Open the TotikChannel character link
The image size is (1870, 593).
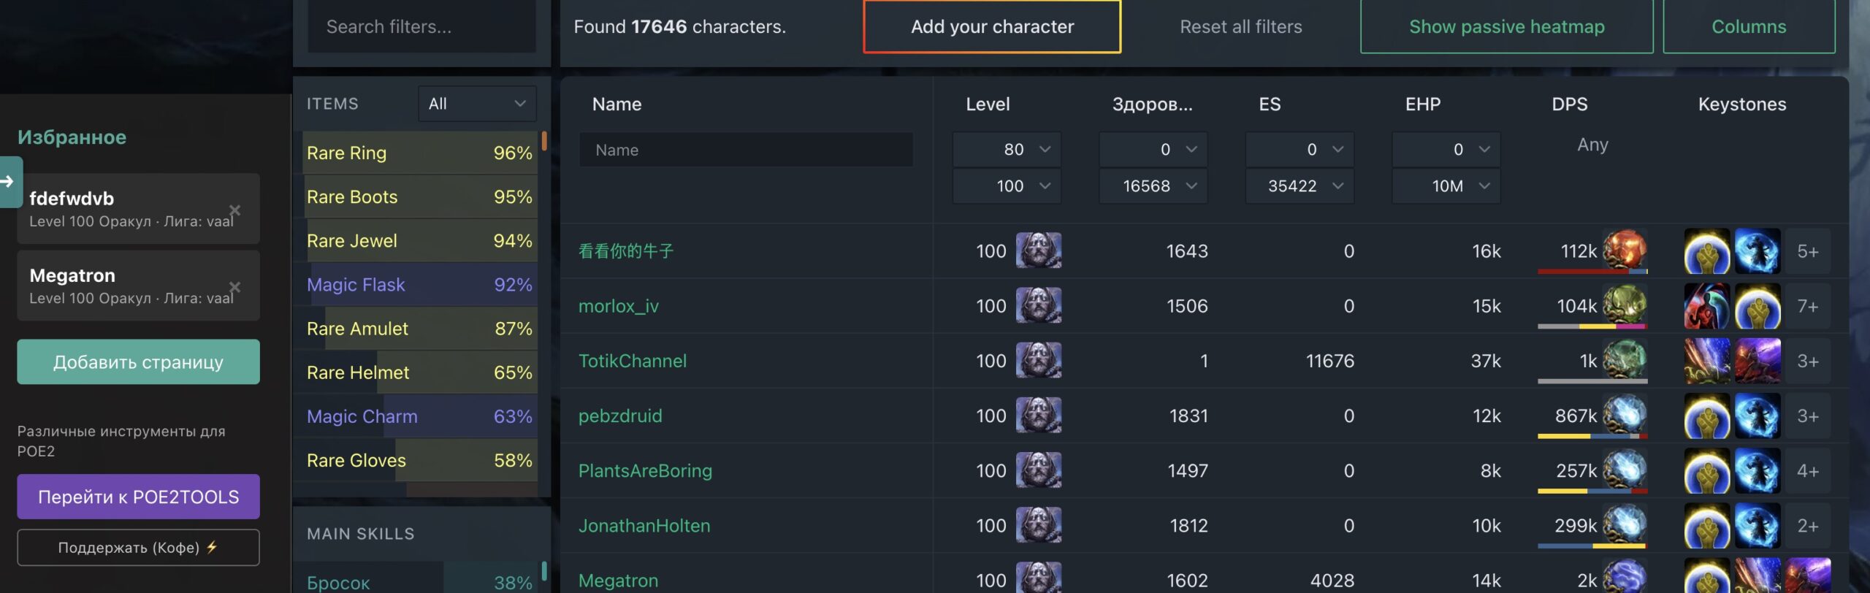[x=633, y=361]
